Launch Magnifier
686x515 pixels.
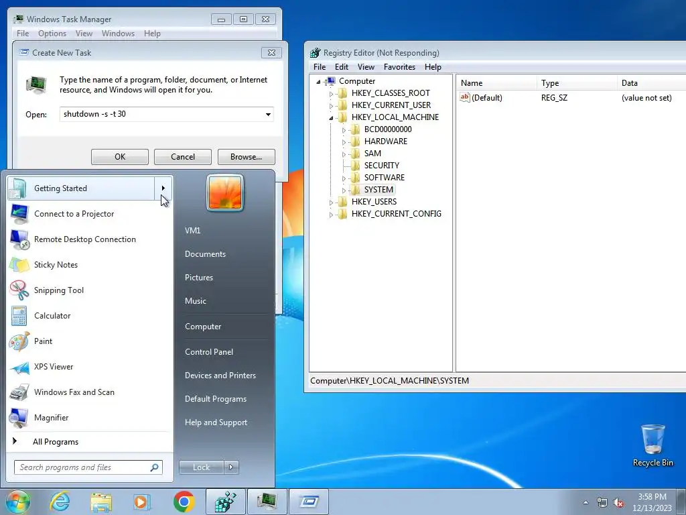90,418
